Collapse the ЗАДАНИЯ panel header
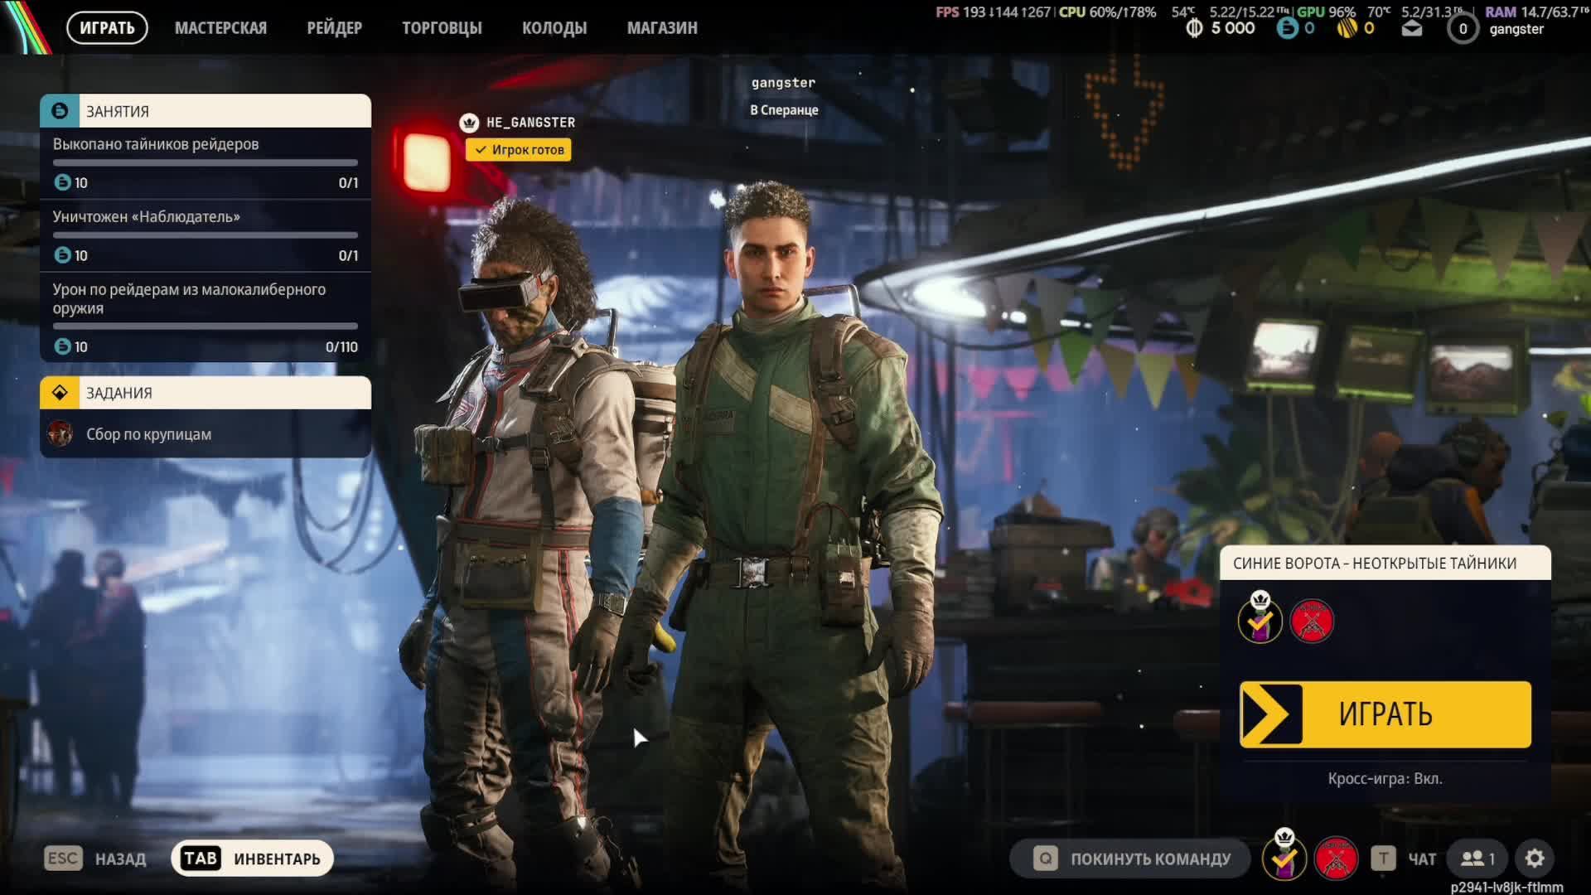This screenshot has width=1591, height=895. coord(206,393)
